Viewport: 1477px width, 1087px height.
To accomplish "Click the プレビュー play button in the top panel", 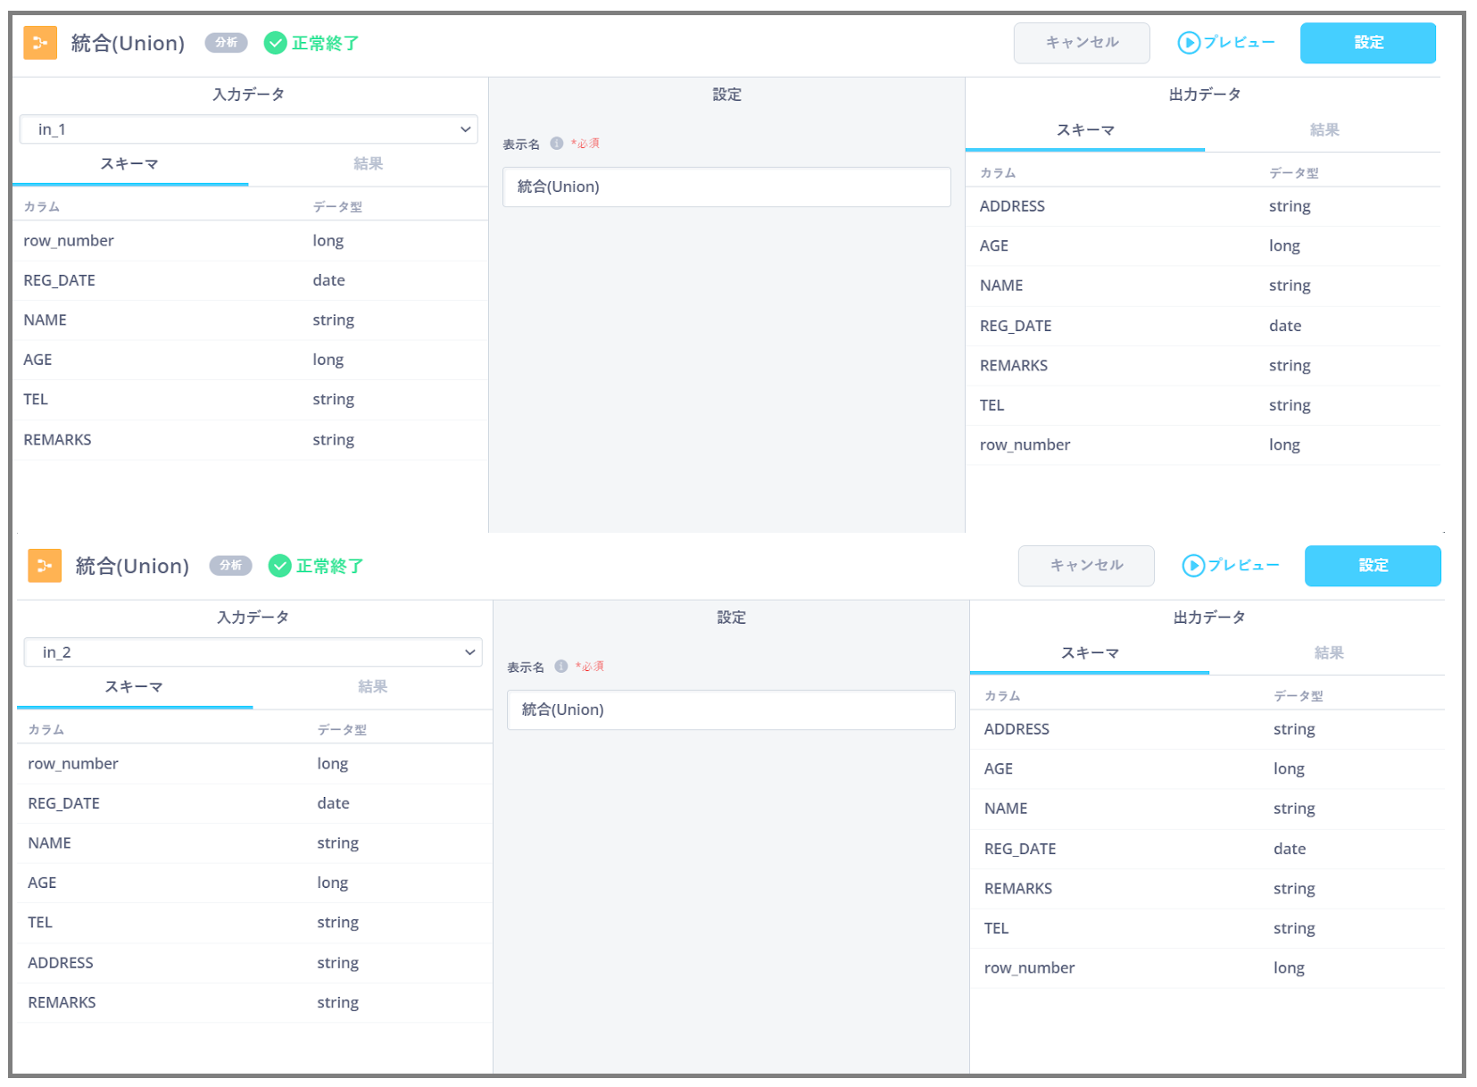I will 1226,43.
